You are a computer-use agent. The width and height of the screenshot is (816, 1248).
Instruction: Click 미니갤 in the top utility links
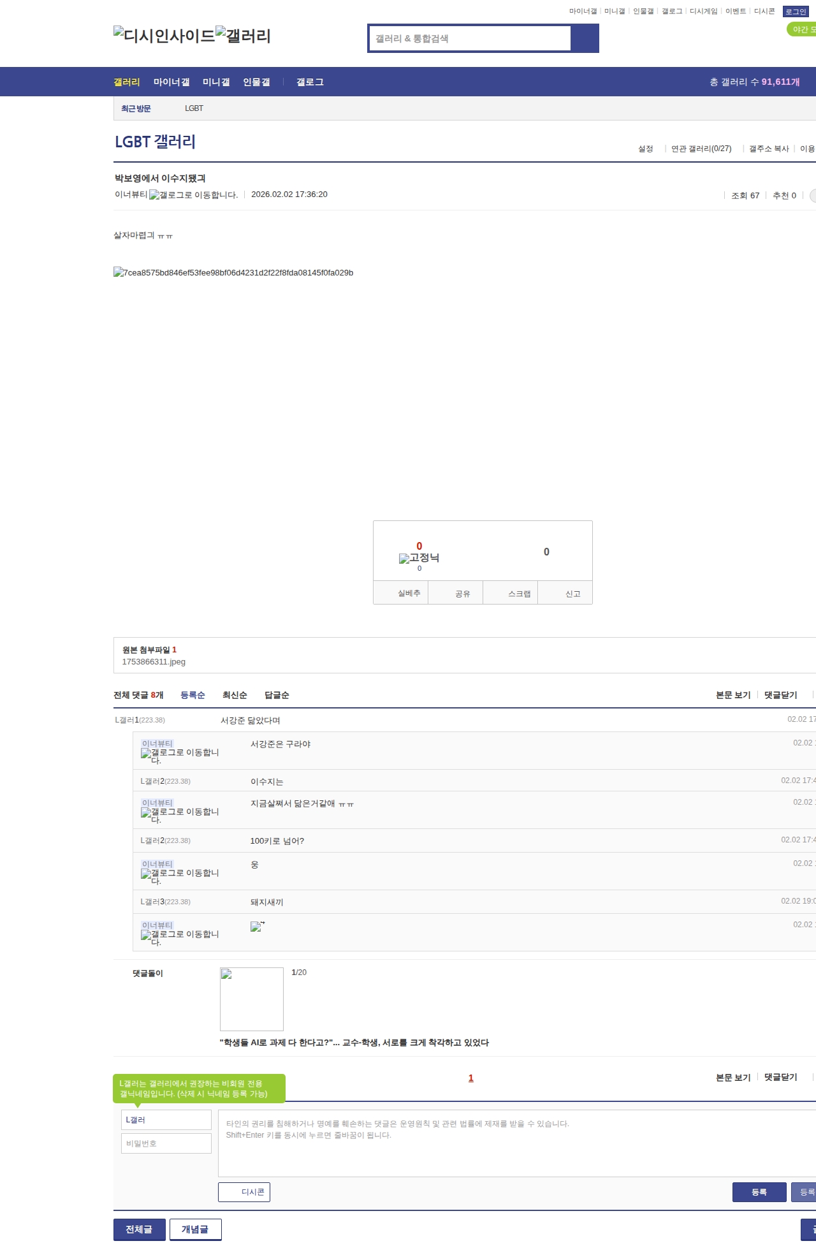[615, 11]
